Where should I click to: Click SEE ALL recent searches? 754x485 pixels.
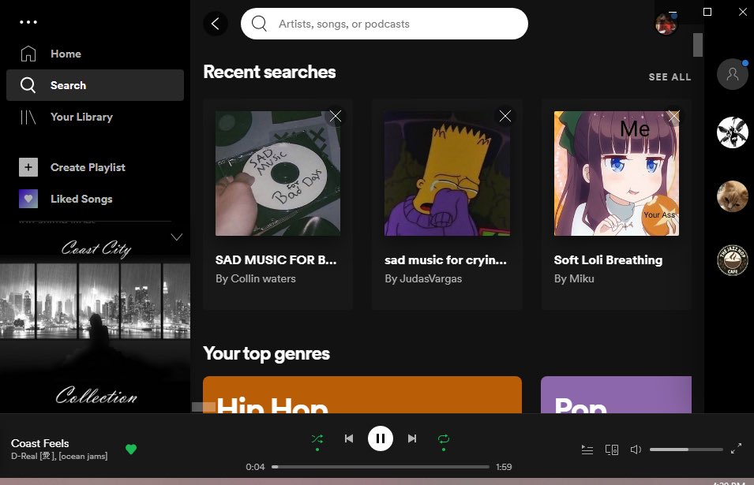point(670,76)
